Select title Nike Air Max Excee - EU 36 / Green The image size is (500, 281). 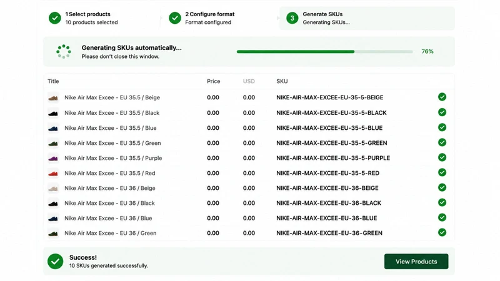click(111, 233)
